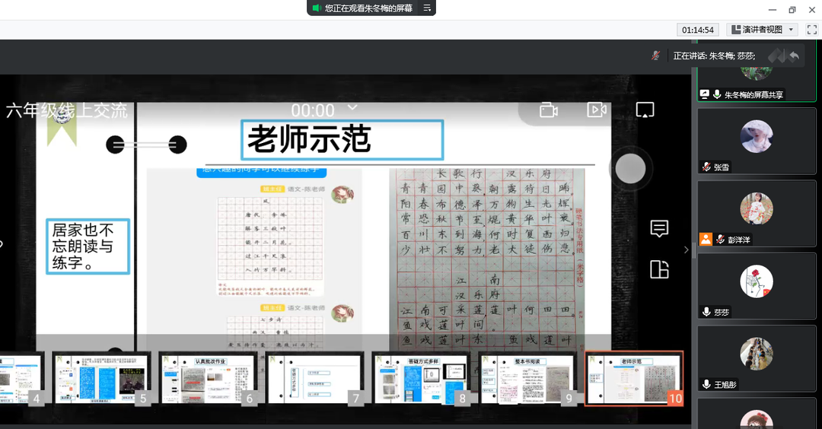Click 王旭彤's microphone icon
Viewport: 822px width, 429px height.
pyautogui.click(x=706, y=384)
